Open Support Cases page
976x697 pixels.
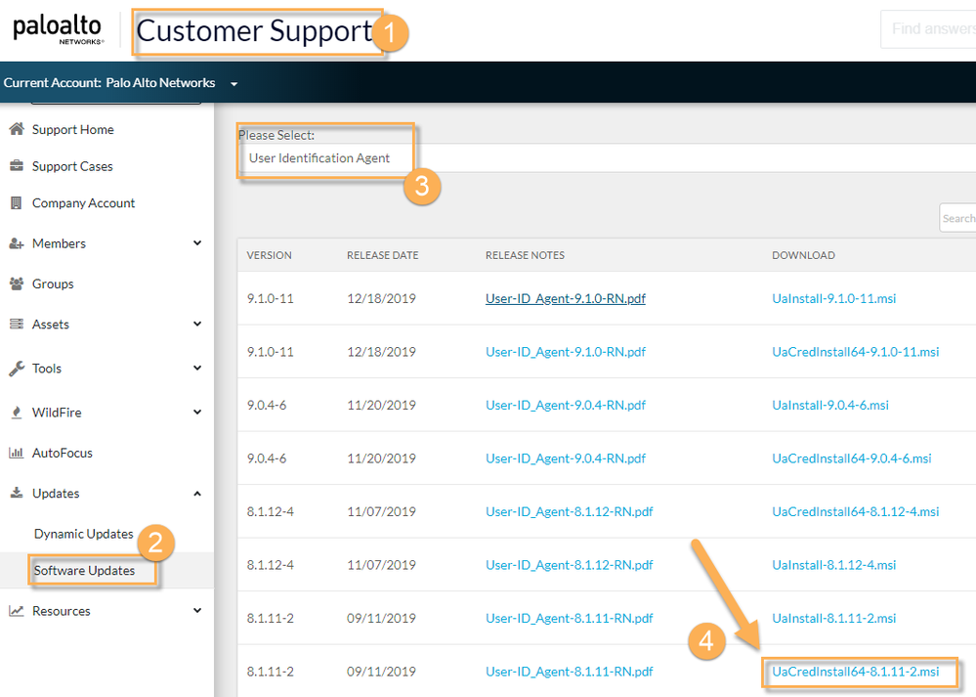(72, 166)
